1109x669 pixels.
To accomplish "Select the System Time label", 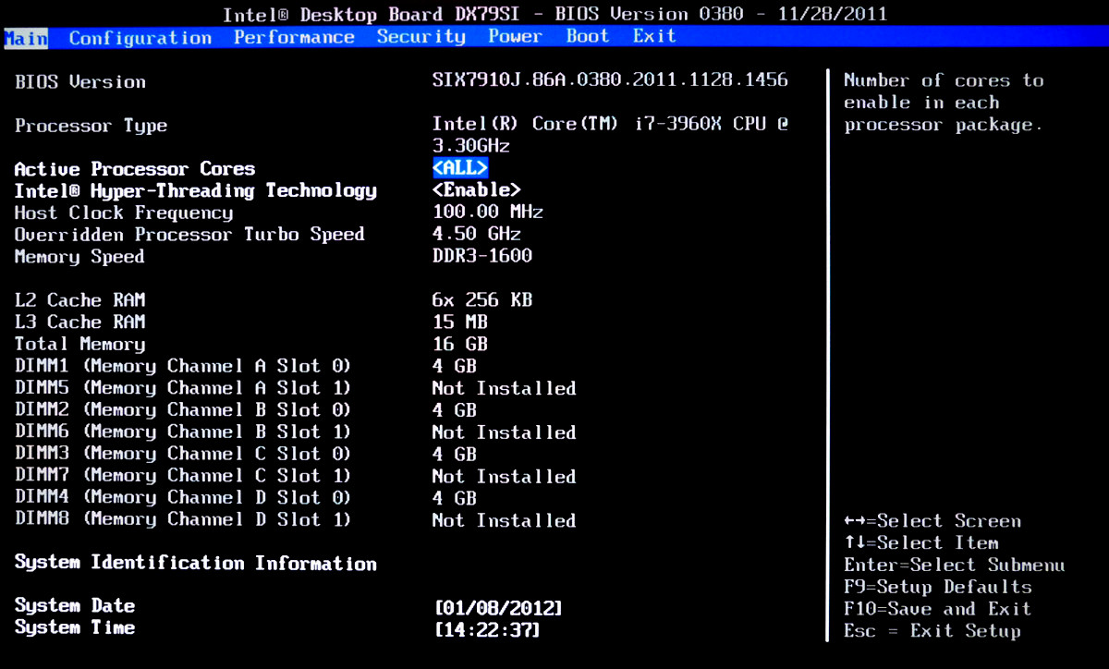I will coord(75,628).
